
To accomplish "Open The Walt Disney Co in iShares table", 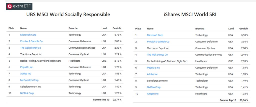I will 157,55.
